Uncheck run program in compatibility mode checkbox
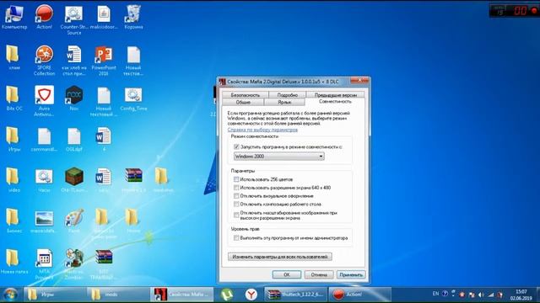 pos(236,146)
